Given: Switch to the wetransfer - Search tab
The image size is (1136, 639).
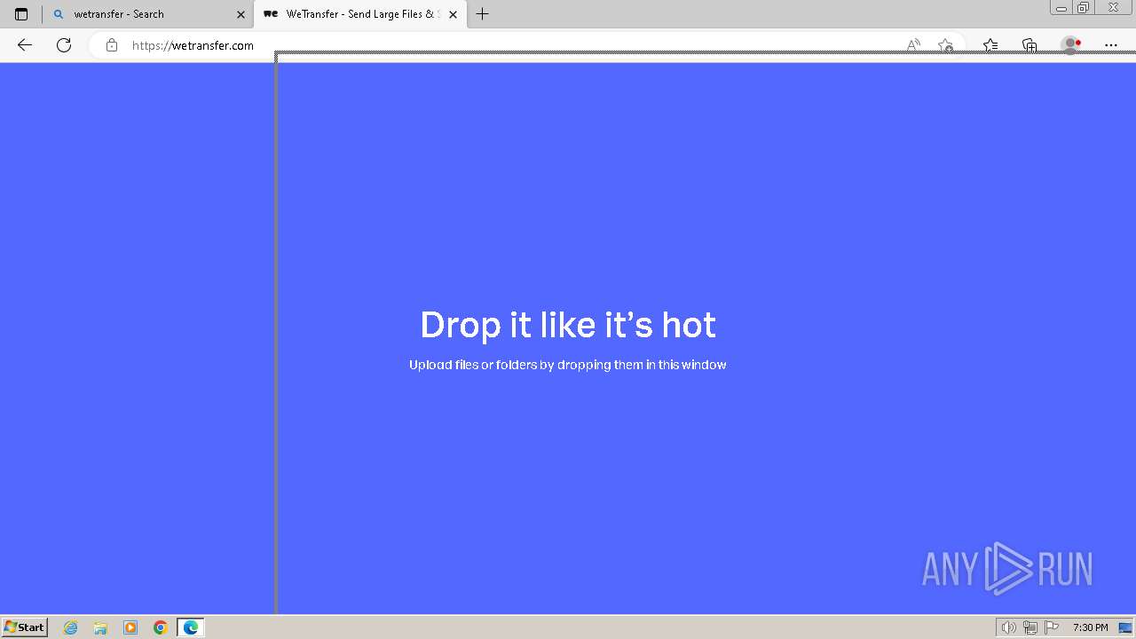Looking at the screenshot, I should pyautogui.click(x=148, y=14).
